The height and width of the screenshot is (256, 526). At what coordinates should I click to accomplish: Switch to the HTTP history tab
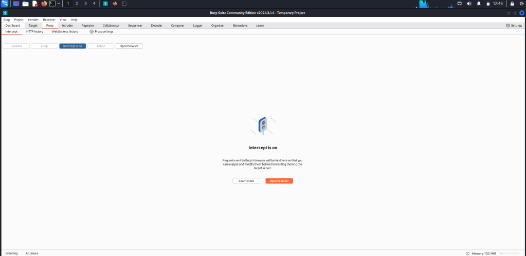34,31
